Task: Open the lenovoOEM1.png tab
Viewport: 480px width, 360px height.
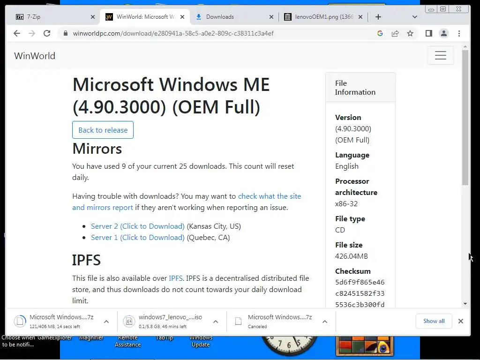Action: [x=323, y=17]
